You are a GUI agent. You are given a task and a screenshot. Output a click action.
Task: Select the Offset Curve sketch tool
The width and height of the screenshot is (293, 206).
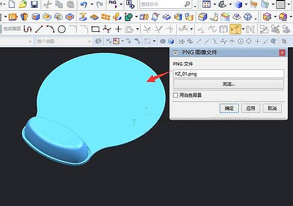point(130,29)
